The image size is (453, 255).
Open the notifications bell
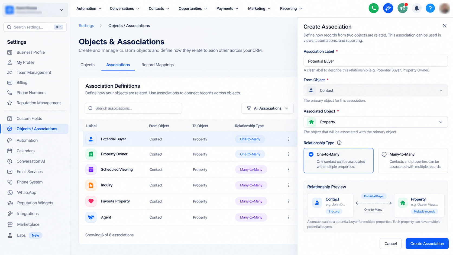417,8
